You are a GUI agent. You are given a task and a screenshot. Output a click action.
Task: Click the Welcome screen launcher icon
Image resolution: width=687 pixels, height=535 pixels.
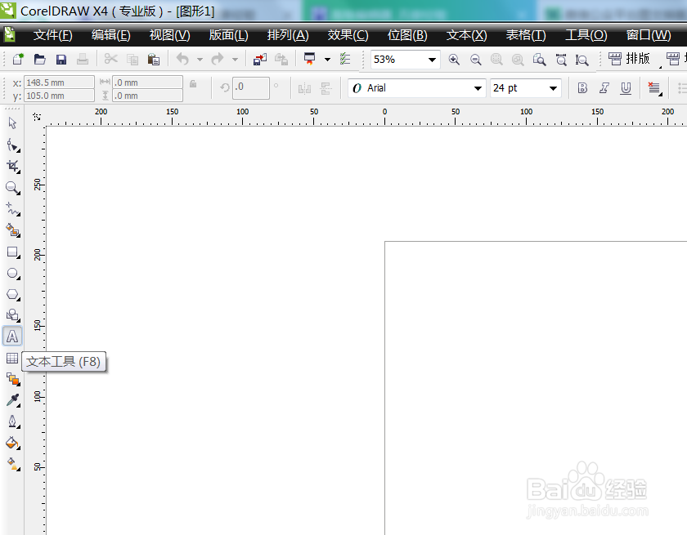point(310,59)
